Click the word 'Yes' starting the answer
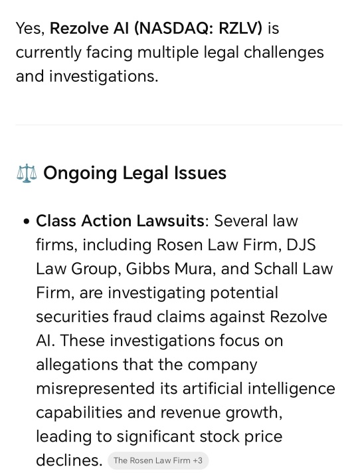Viewport: 358px width, 475px height. [29, 29]
